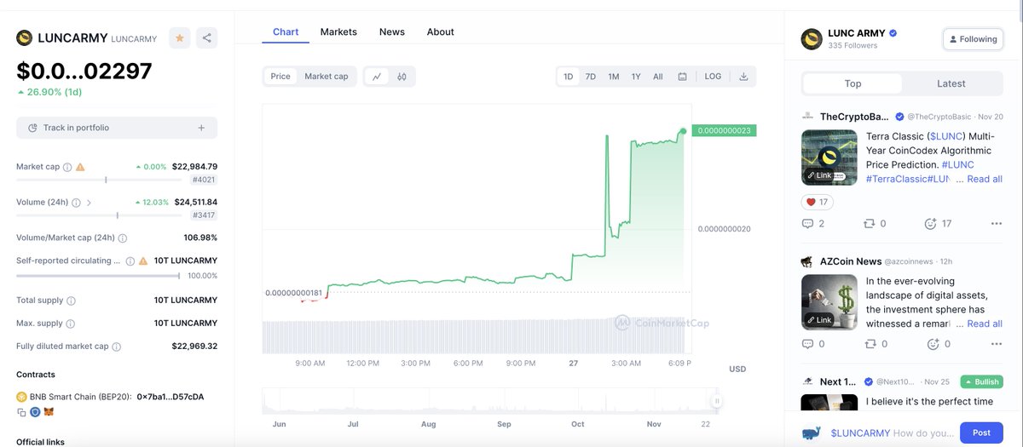Switch chart to Market cap view

(327, 77)
